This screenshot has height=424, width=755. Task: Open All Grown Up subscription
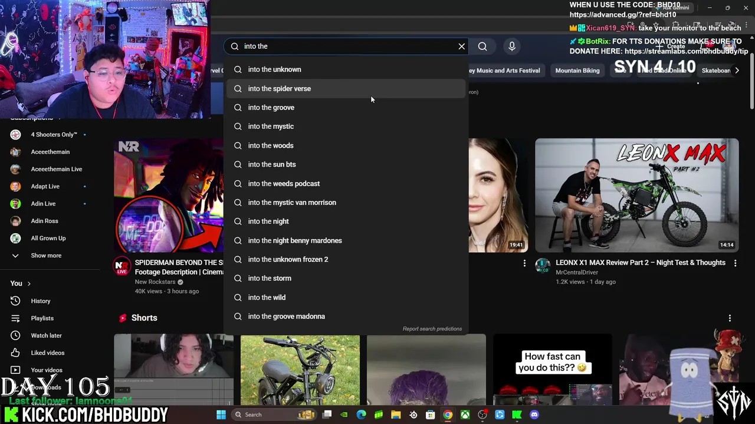pyautogui.click(x=50, y=238)
